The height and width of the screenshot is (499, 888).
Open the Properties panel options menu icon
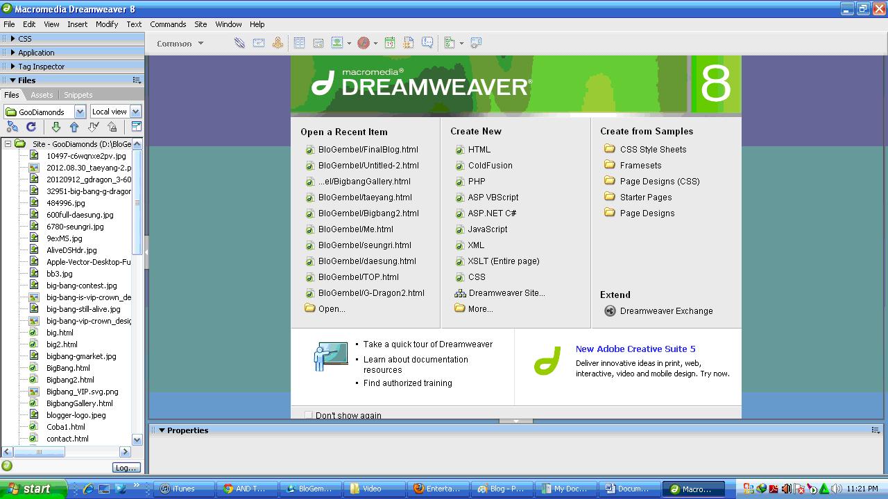click(876, 430)
